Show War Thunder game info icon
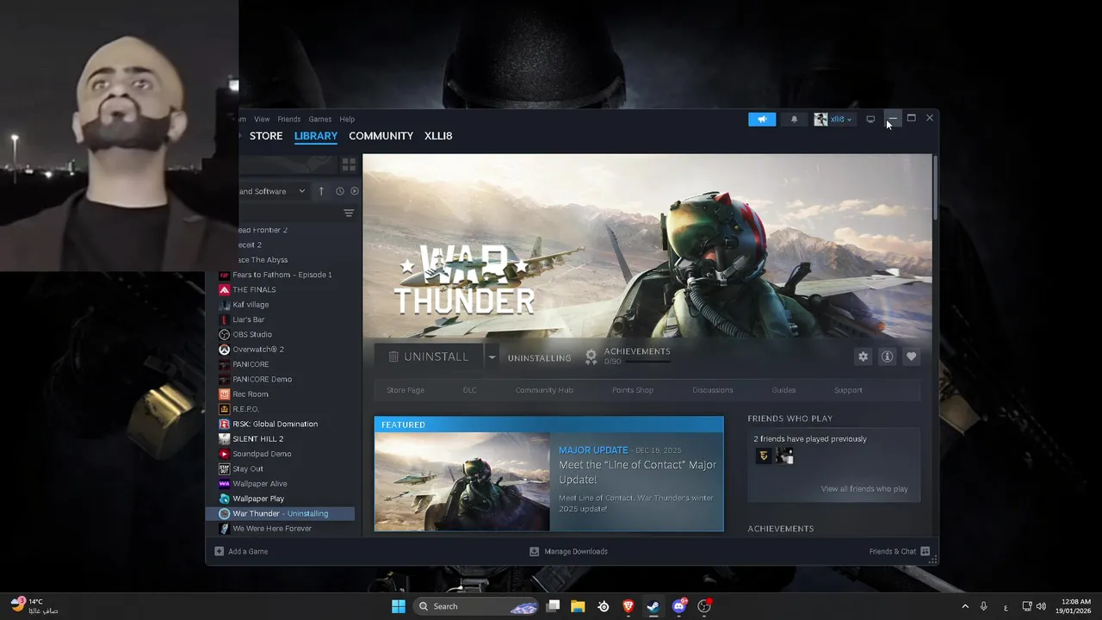 tap(887, 356)
